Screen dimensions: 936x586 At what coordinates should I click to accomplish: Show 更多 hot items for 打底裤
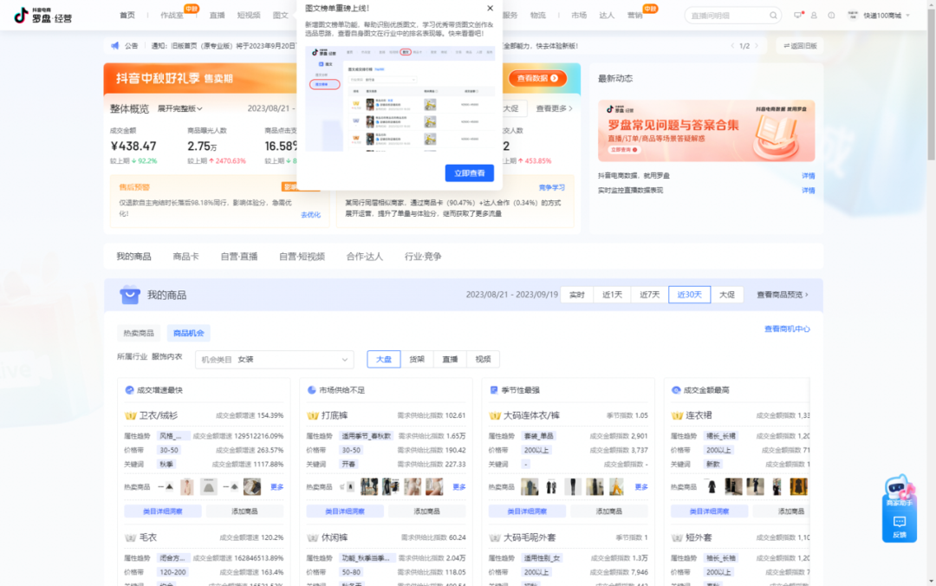click(459, 487)
